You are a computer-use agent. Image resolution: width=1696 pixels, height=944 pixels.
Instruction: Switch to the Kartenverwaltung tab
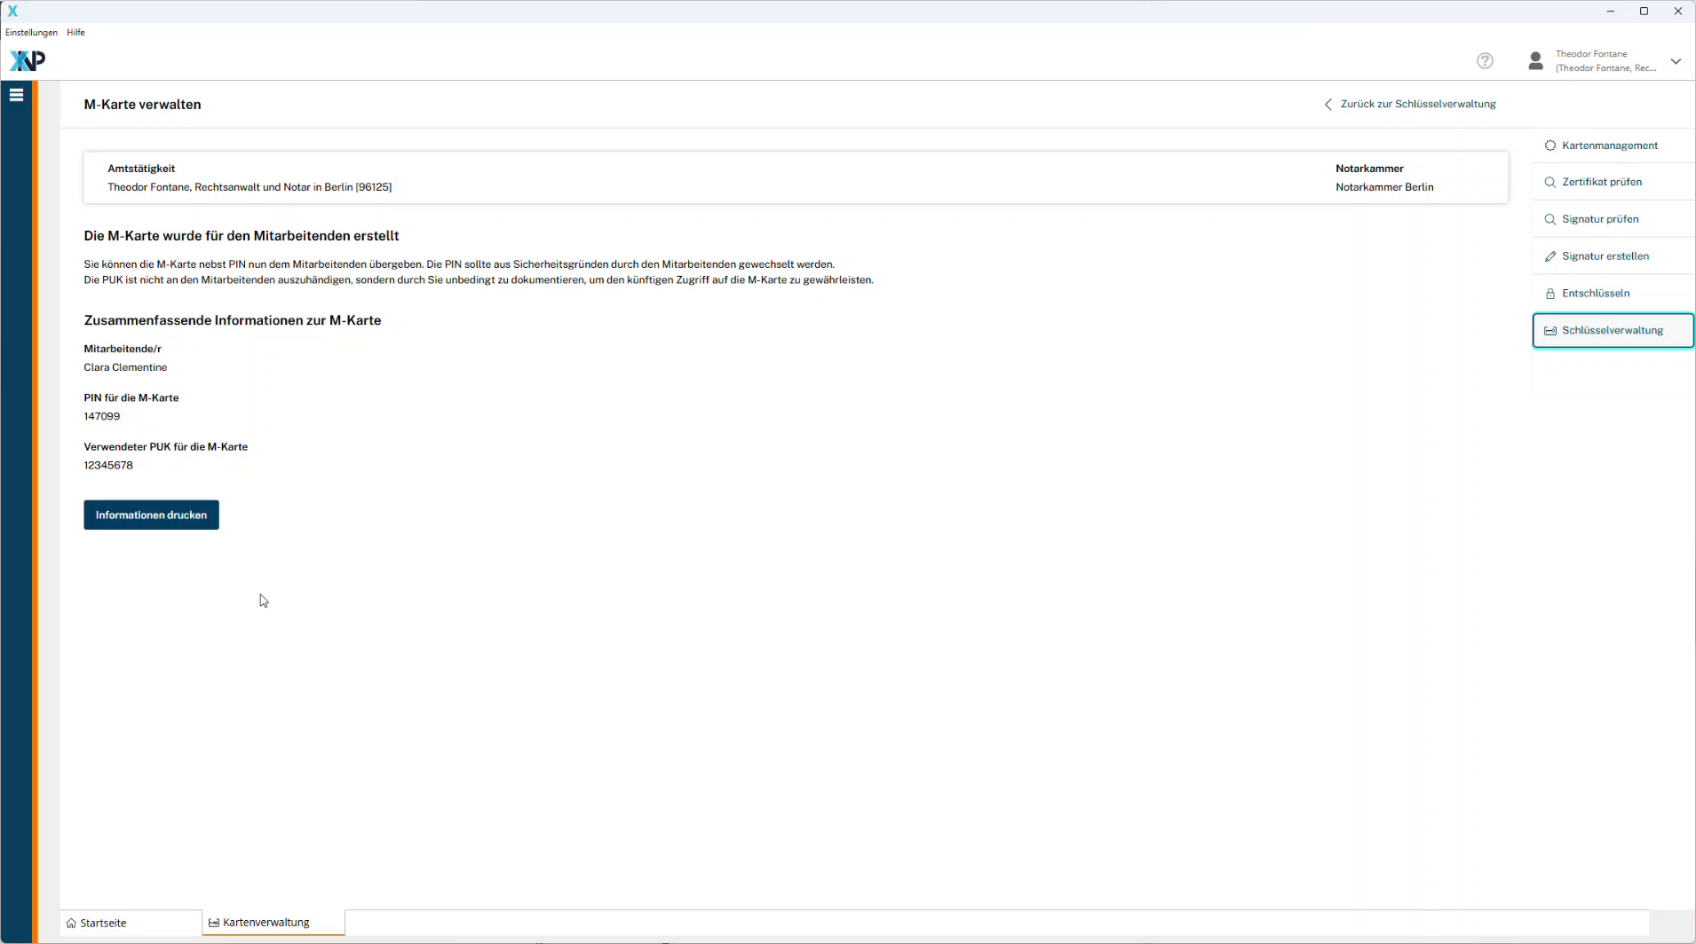coord(265,923)
